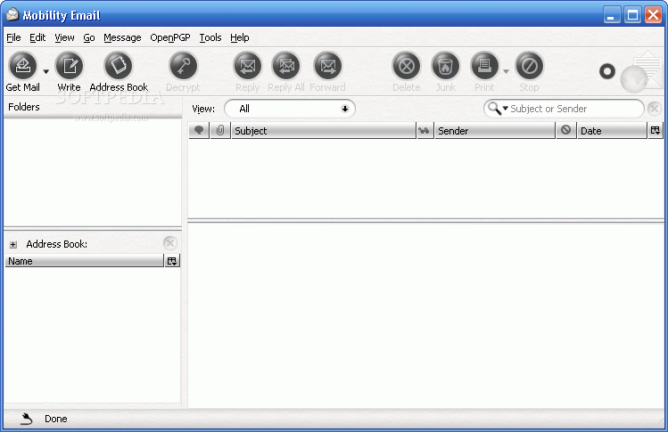This screenshot has width=668, height=432.
Task: Minimize the Mobility Email window
Action: point(612,15)
